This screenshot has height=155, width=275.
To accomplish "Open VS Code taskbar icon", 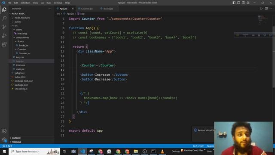I will (82, 151).
